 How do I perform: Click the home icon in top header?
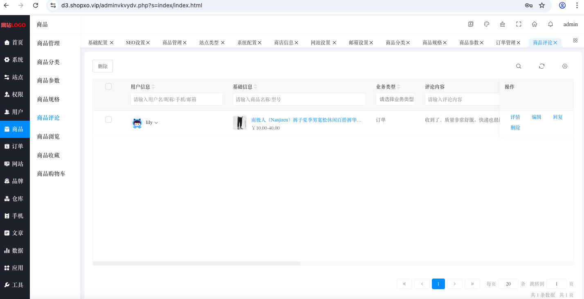pyautogui.click(x=535, y=24)
